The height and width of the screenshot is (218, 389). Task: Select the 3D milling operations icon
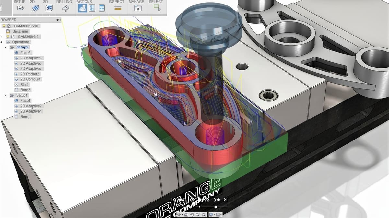tap(49, 8)
